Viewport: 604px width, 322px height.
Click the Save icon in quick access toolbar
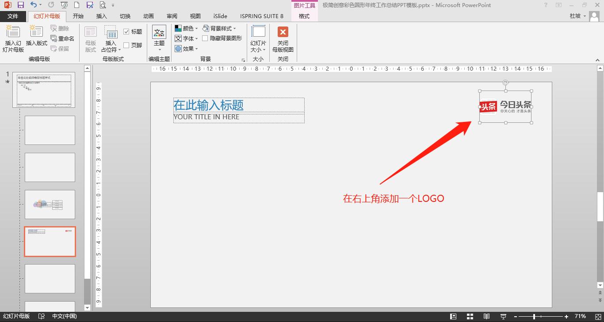tap(20, 5)
